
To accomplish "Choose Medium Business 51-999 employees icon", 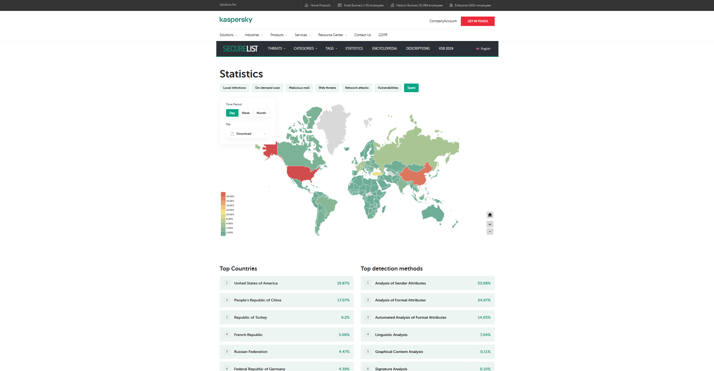I will (392, 5).
